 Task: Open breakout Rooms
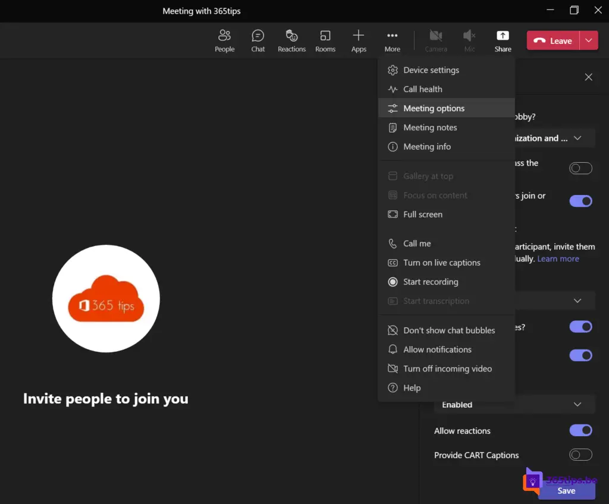325,41
